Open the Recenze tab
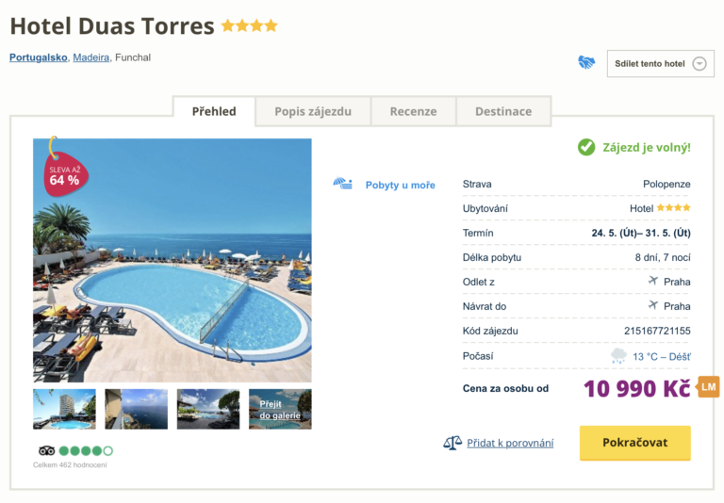The height and width of the screenshot is (503, 724). coord(413,111)
